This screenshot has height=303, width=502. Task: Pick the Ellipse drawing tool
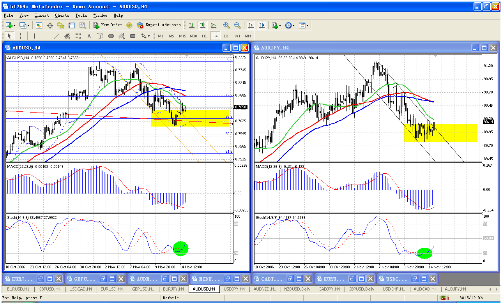[x=111, y=36]
